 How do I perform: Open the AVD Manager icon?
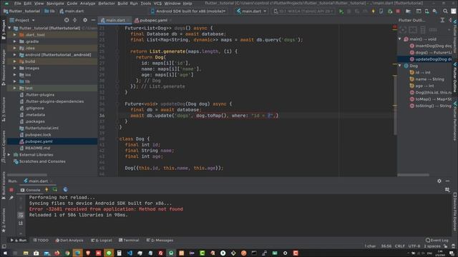(427, 11)
